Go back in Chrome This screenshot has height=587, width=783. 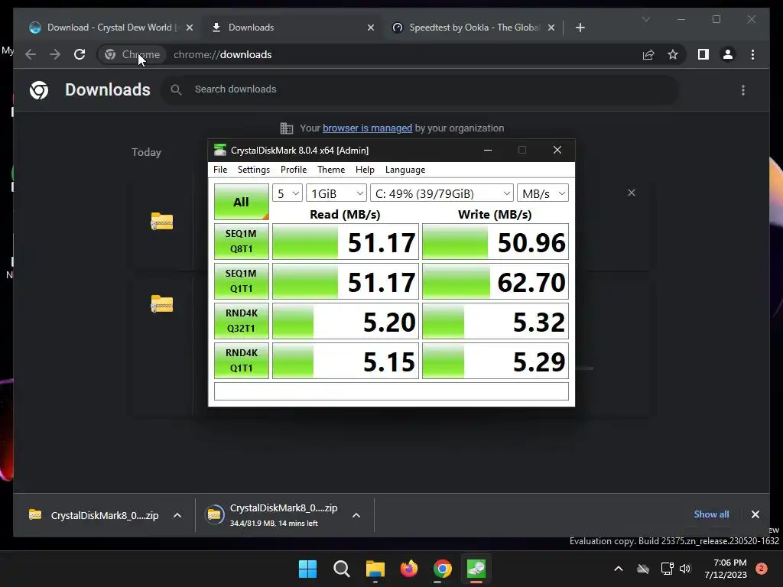pyautogui.click(x=31, y=54)
